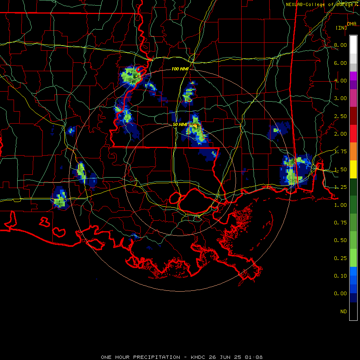This screenshot has width=360, height=360.
Task: Click the ONE HOUR PRECIPITATION title text
Action: click(140, 357)
